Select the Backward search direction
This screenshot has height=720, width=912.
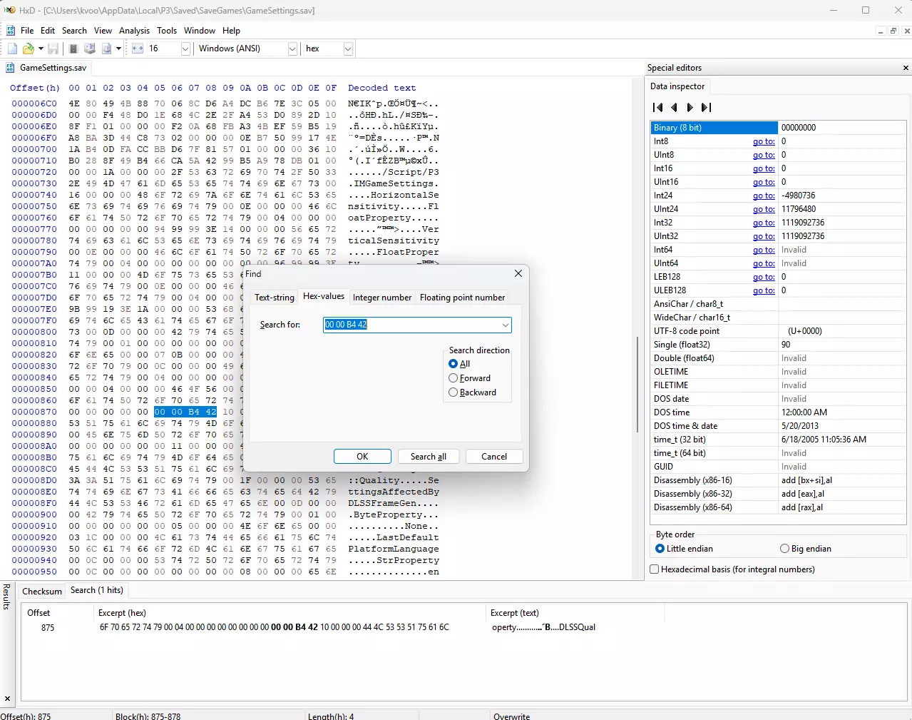point(454,392)
